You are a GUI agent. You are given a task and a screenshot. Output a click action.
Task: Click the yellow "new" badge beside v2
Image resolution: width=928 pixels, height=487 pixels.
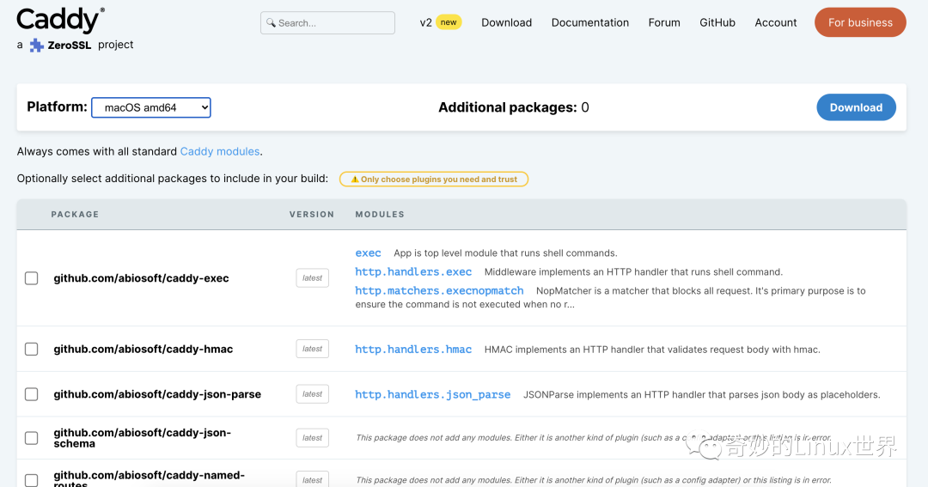point(449,22)
